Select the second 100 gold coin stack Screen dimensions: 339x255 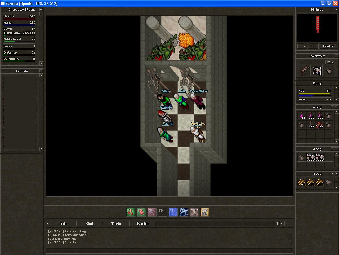click(320, 182)
